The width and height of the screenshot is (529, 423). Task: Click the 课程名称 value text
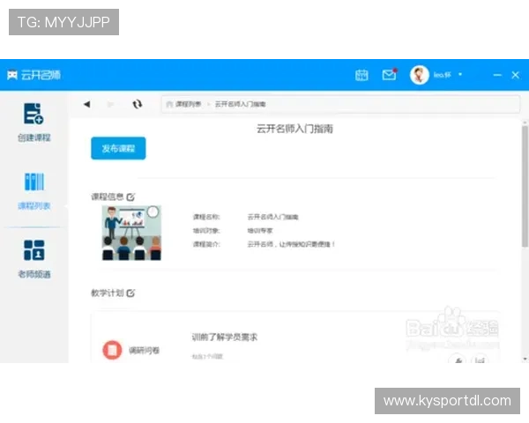pos(273,217)
